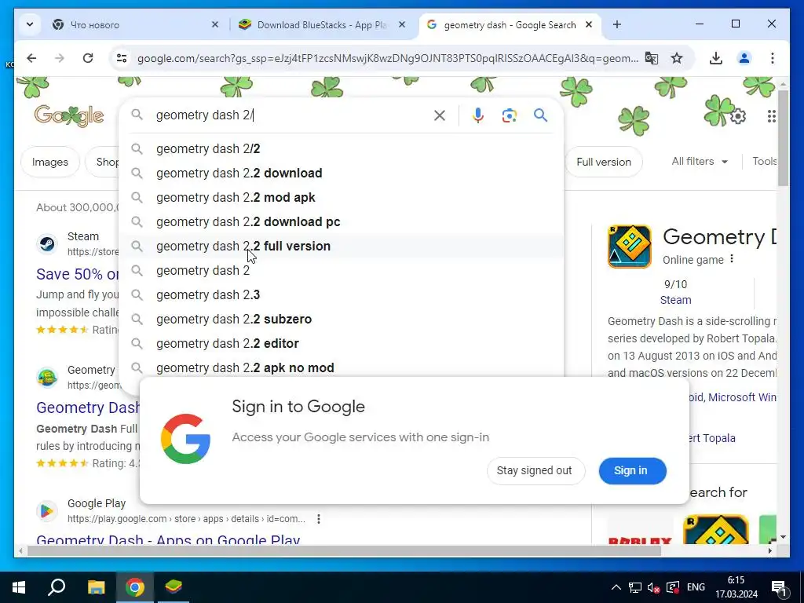Expand the All filters dropdown

tap(700, 162)
